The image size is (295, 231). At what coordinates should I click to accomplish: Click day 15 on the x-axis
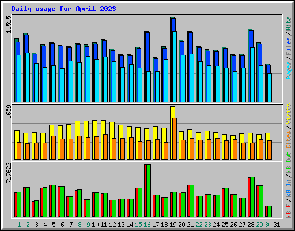[x=138, y=225]
